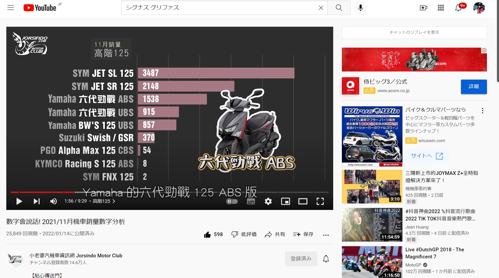
Task: Open the YouTube apps grid
Action: pyautogui.click(x=441, y=8)
